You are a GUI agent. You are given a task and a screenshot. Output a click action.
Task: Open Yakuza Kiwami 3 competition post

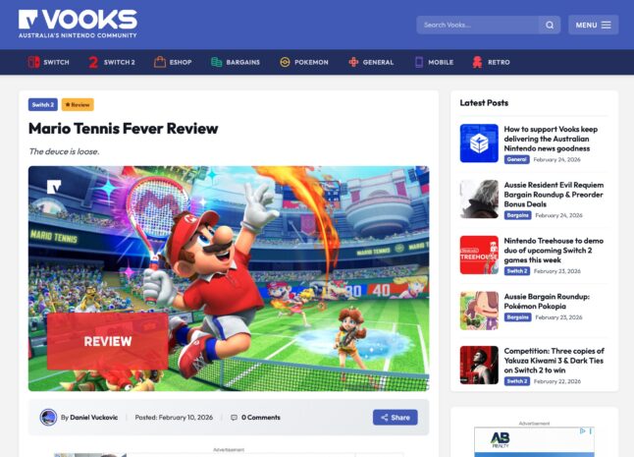tap(554, 361)
